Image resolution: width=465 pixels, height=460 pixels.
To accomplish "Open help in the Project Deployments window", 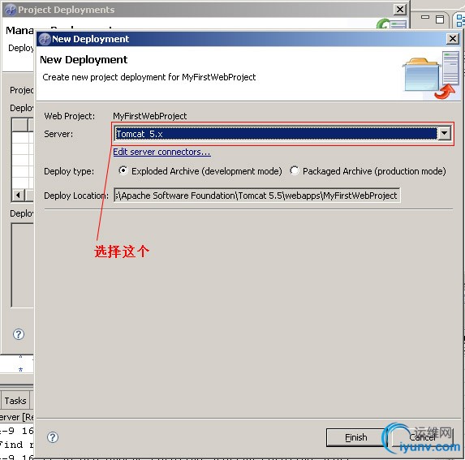I will 19,334.
